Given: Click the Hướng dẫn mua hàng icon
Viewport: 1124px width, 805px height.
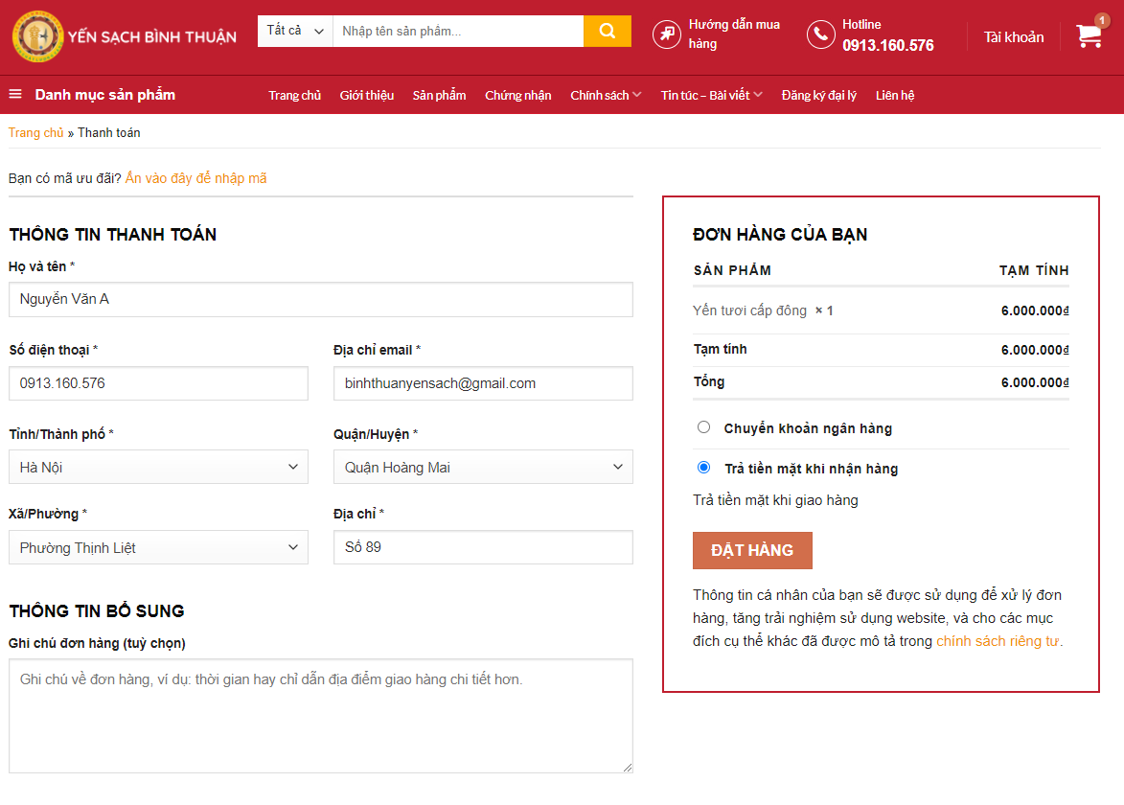Looking at the screenshot, I should (x=667, y=34).
